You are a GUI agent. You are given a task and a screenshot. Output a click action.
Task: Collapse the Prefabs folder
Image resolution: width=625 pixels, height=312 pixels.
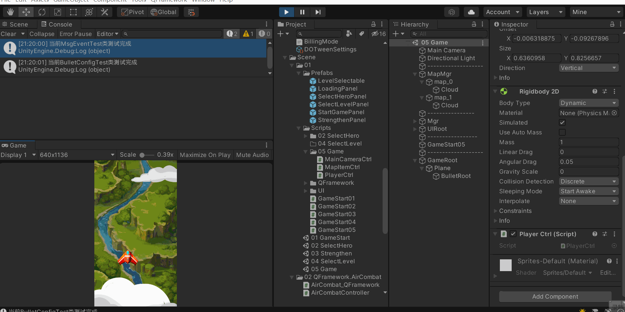coord(298,73)
